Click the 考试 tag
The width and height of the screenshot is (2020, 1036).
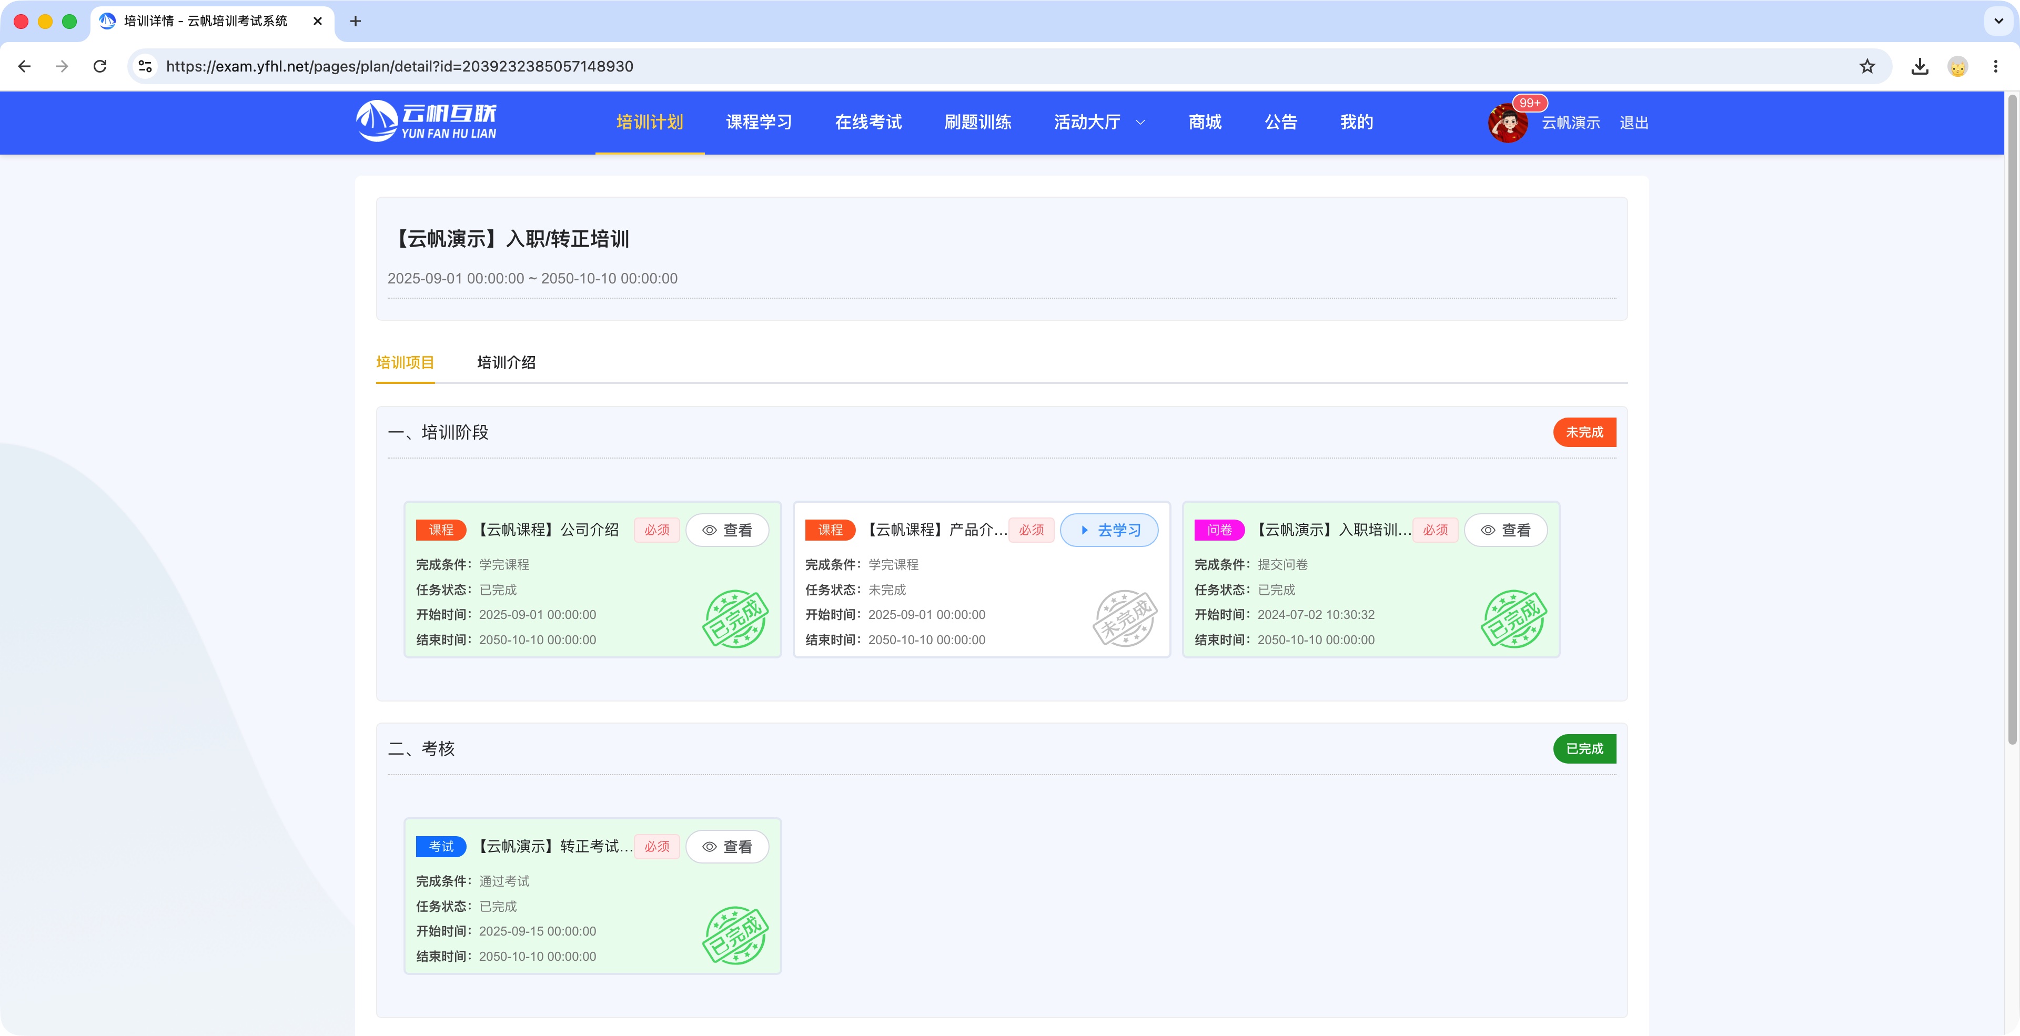coord(441,847)
